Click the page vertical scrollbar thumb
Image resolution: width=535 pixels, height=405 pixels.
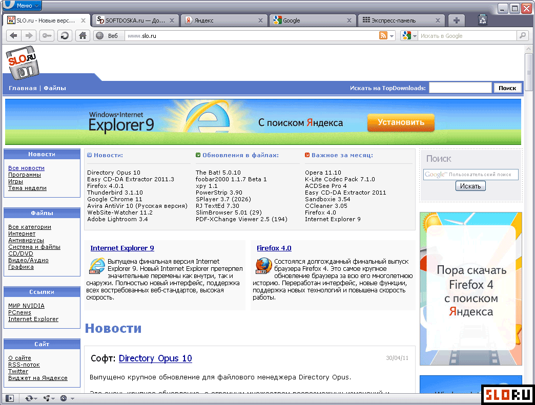pyautogui.click(x=528, y=72)
